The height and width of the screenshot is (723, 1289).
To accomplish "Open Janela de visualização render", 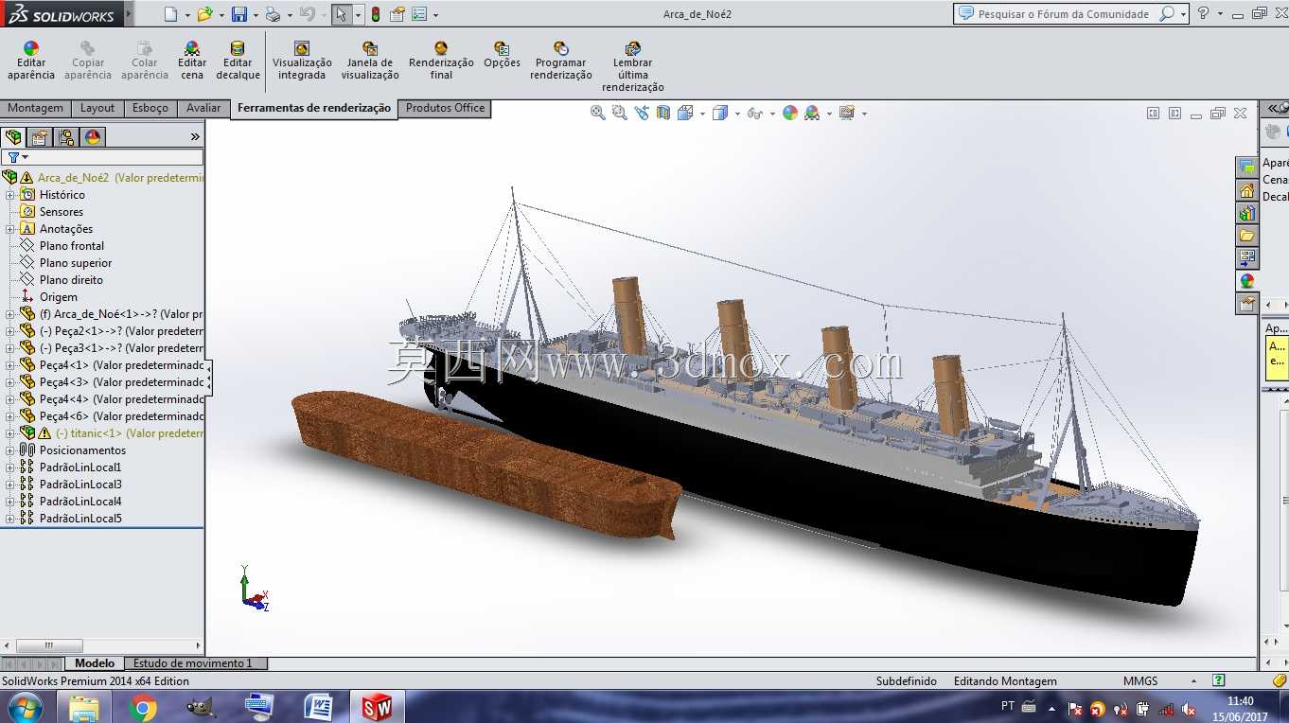I will 370,61.
